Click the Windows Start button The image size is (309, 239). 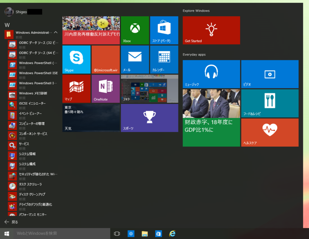[7, 234]
